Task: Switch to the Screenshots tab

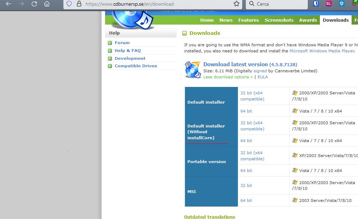Action: 279,20
